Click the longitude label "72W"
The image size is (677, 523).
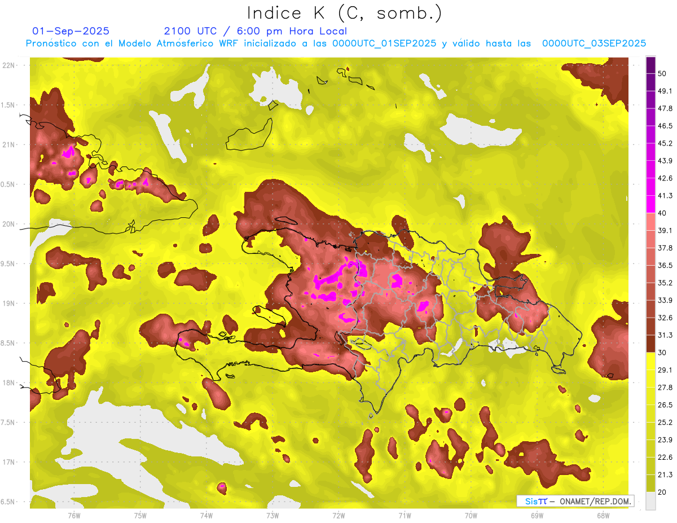[x=338, y=516]
